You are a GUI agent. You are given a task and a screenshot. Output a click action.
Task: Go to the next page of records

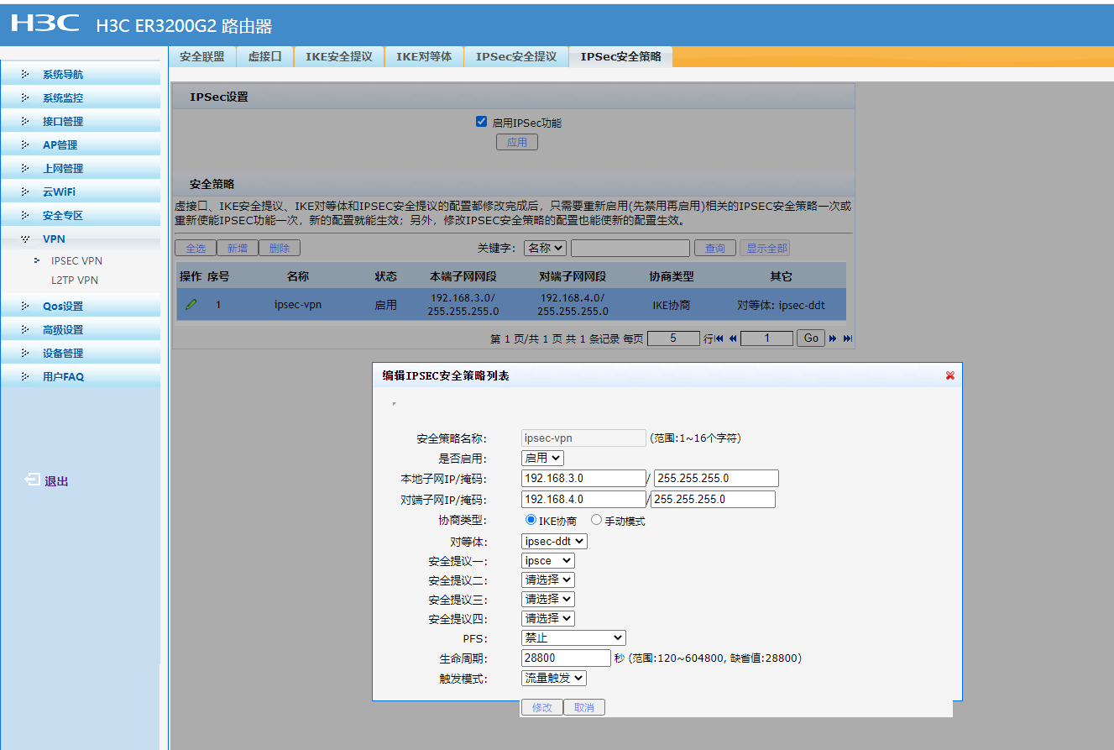tap(834, 338)
